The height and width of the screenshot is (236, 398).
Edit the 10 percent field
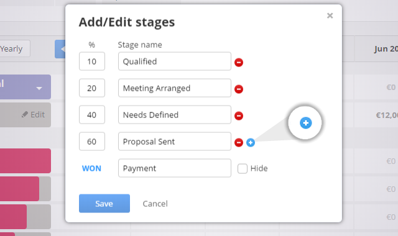click(x=92, y=61)
